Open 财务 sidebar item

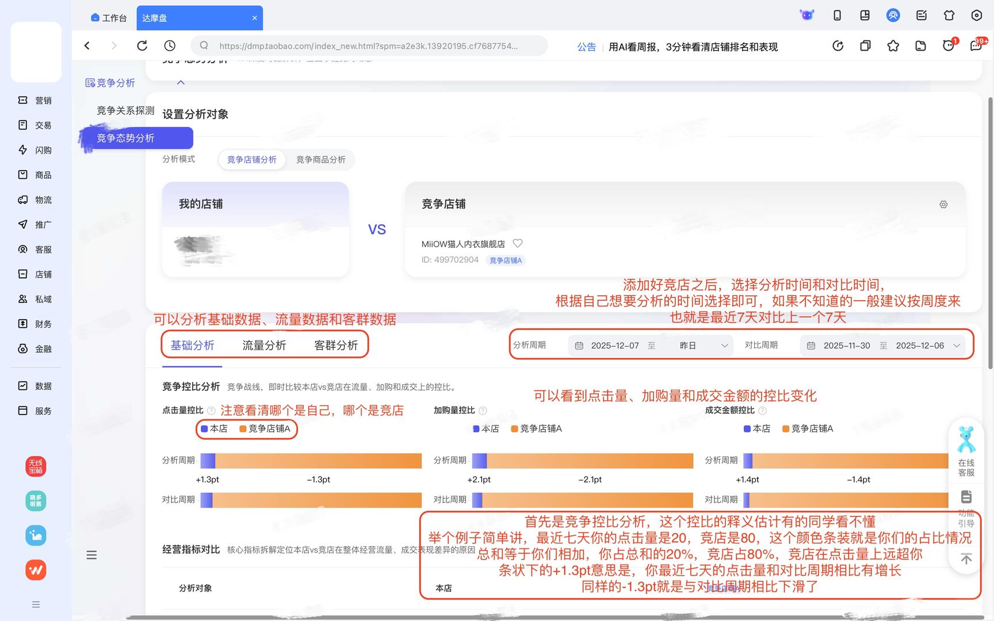[35, 324]
